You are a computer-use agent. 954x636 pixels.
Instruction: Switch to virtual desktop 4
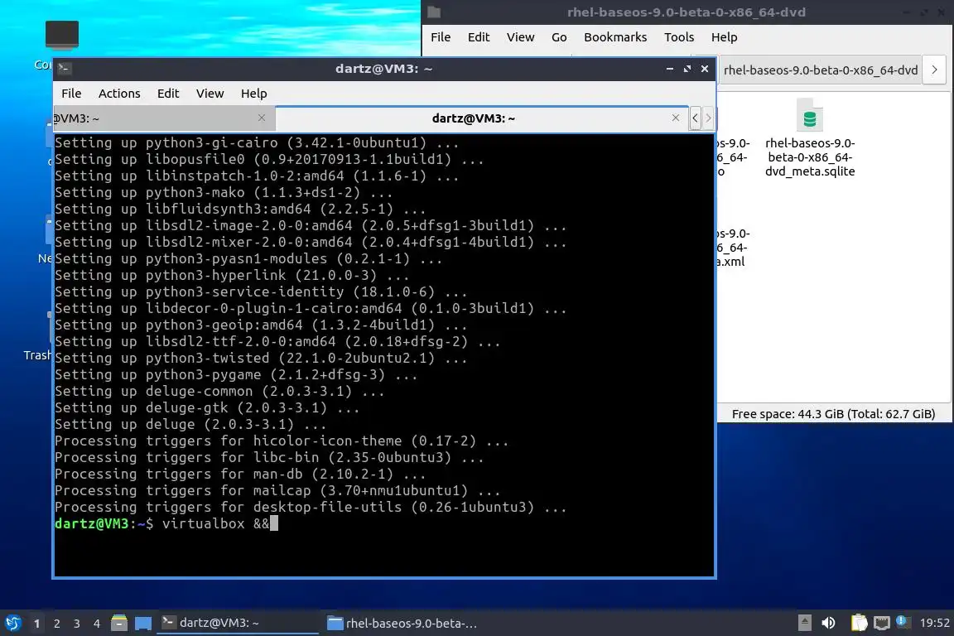(x=97, y=624)
